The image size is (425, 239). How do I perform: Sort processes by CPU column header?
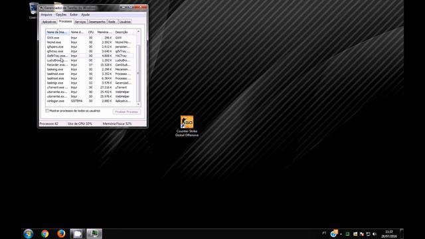click(91, 32)
